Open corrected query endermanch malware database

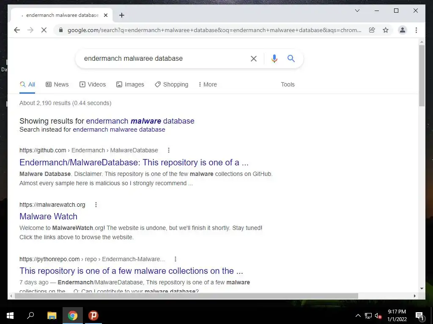tap(140, 121)
